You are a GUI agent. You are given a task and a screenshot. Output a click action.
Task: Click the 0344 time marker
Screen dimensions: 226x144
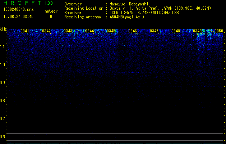point(89,31)
